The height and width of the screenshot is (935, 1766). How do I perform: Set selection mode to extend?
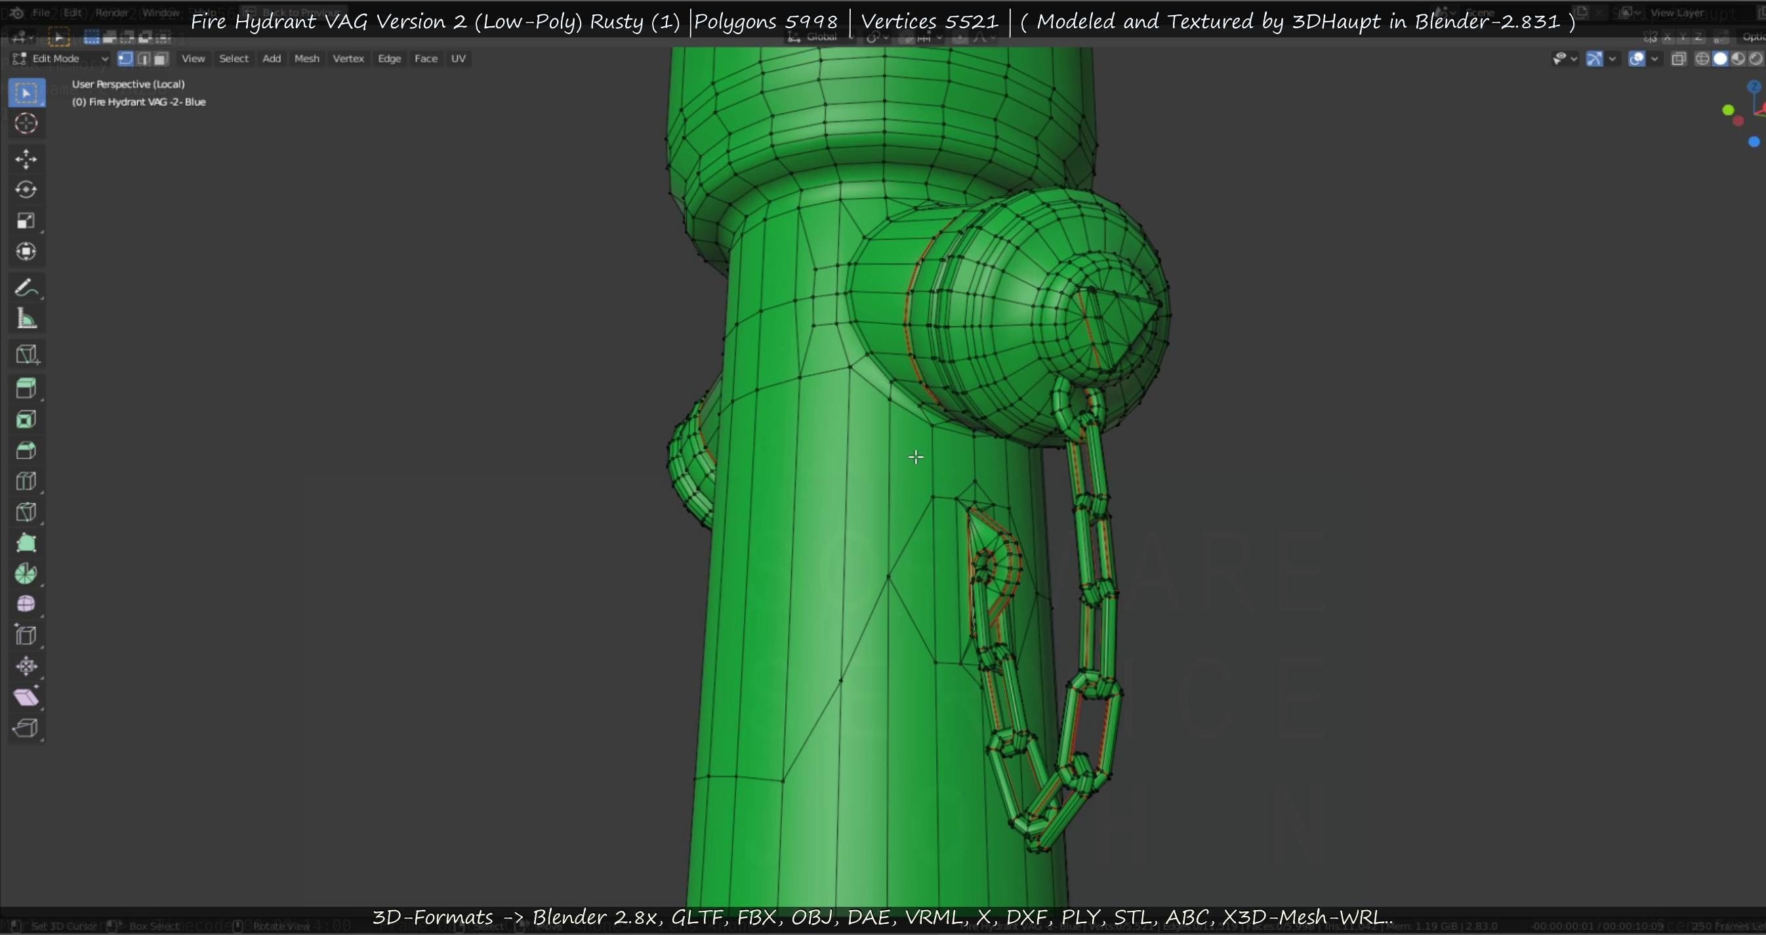110,37
